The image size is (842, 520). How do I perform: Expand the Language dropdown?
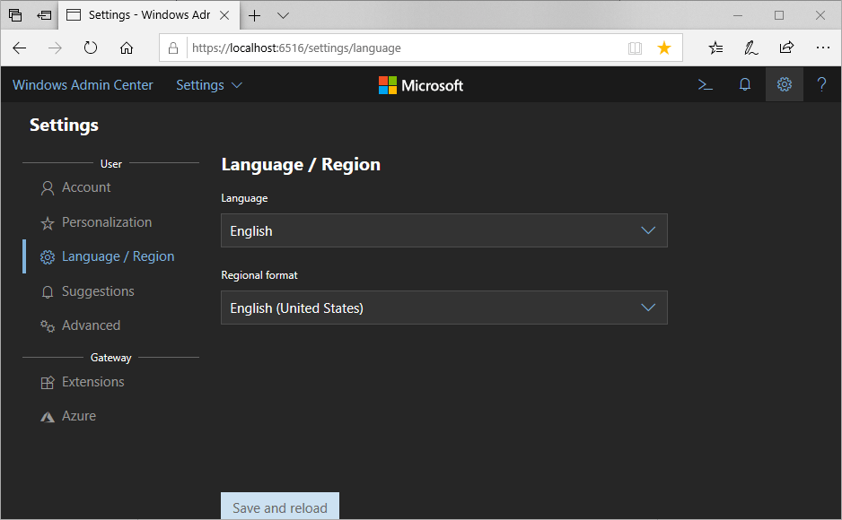point(443,230)
